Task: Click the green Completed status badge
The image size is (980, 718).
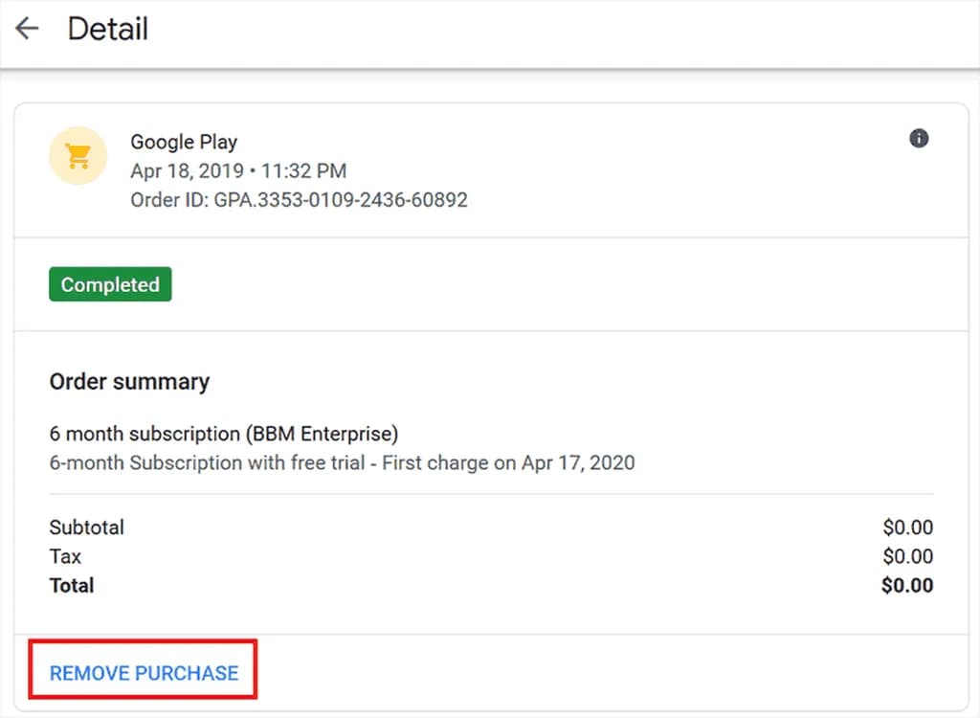Action: point(110,284)
